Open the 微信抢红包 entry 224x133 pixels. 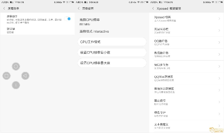186,54
